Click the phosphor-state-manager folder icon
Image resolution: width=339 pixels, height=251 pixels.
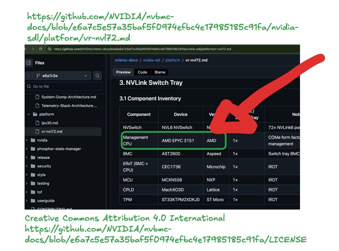33,149
